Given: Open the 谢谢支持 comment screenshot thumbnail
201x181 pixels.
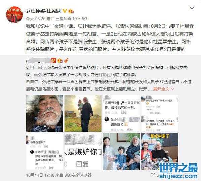Looking at the screenshot, I should [x=121, y=113].
